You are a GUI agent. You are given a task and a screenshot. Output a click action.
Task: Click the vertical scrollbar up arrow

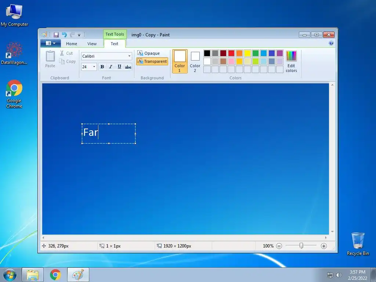332,85
